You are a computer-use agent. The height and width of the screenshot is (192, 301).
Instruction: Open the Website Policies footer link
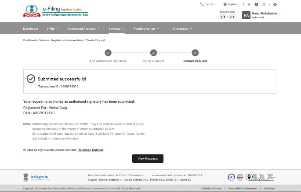click(x=211, y=189)
